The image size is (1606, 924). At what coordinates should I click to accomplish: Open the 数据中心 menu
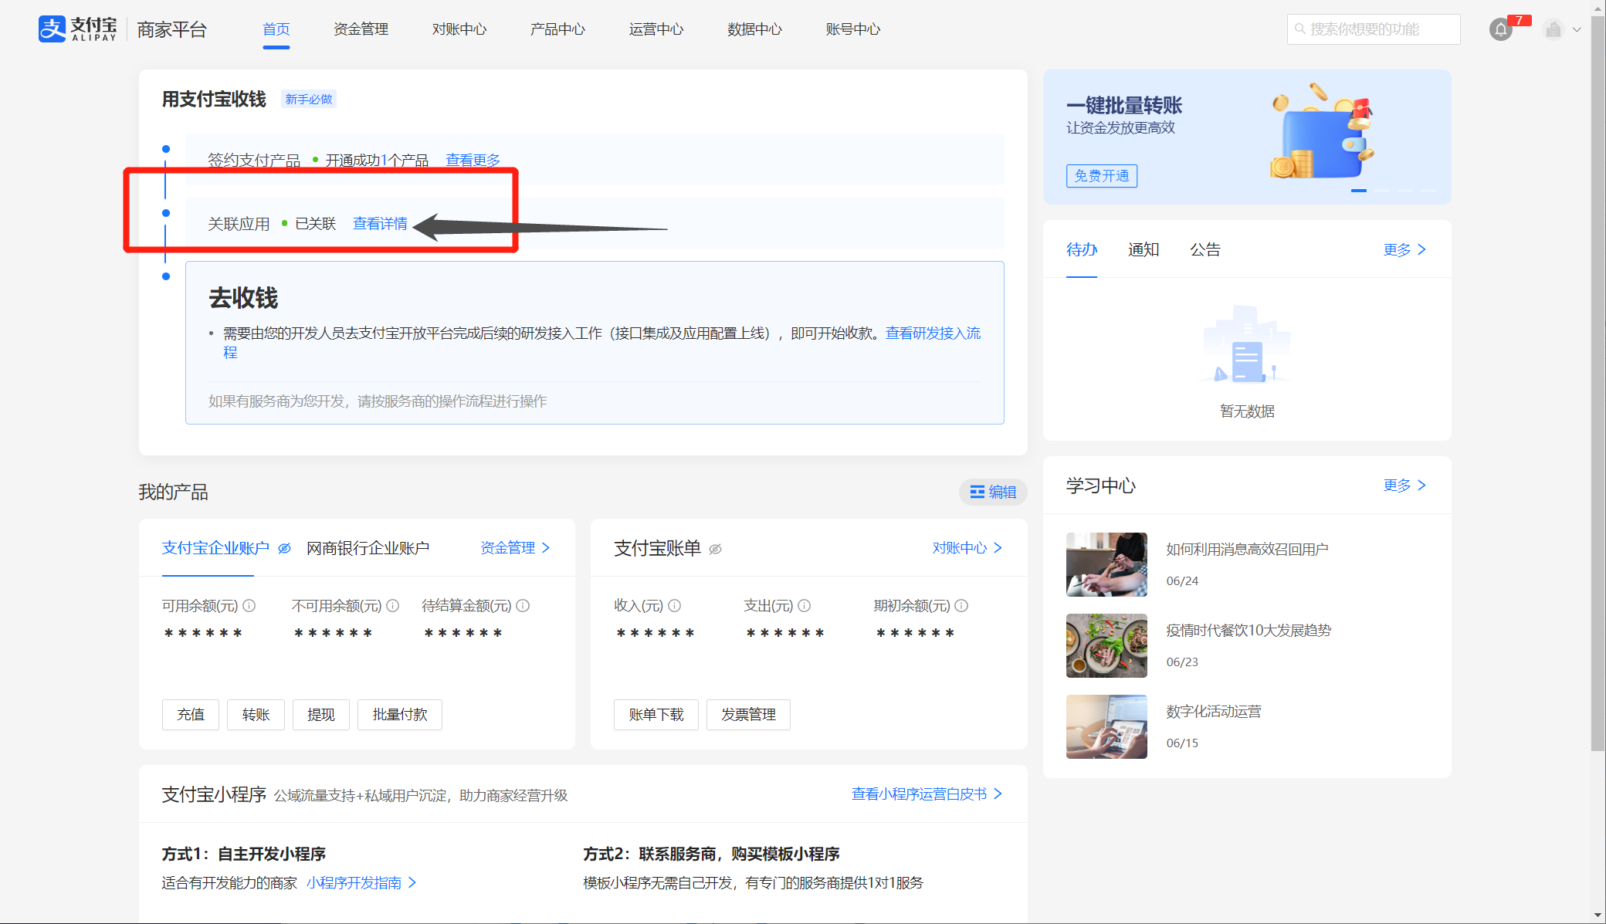(754, 29)
